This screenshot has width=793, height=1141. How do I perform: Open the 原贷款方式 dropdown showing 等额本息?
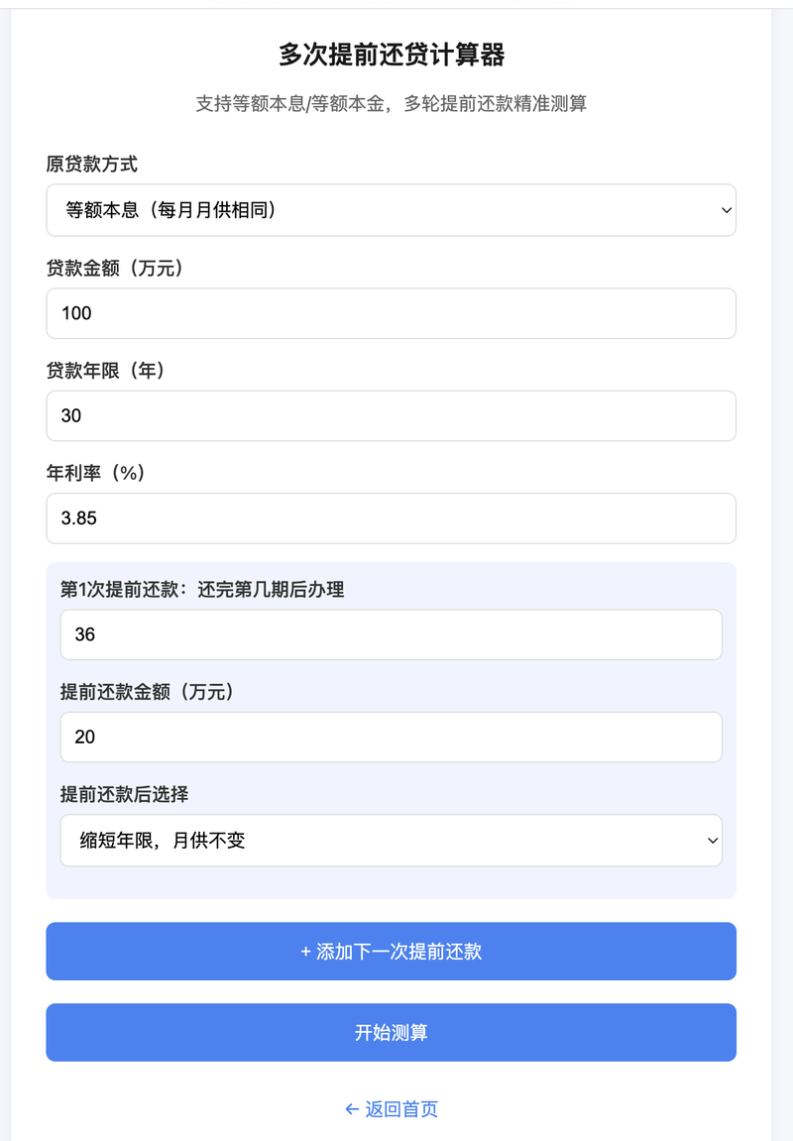click(x=391, y=210)
